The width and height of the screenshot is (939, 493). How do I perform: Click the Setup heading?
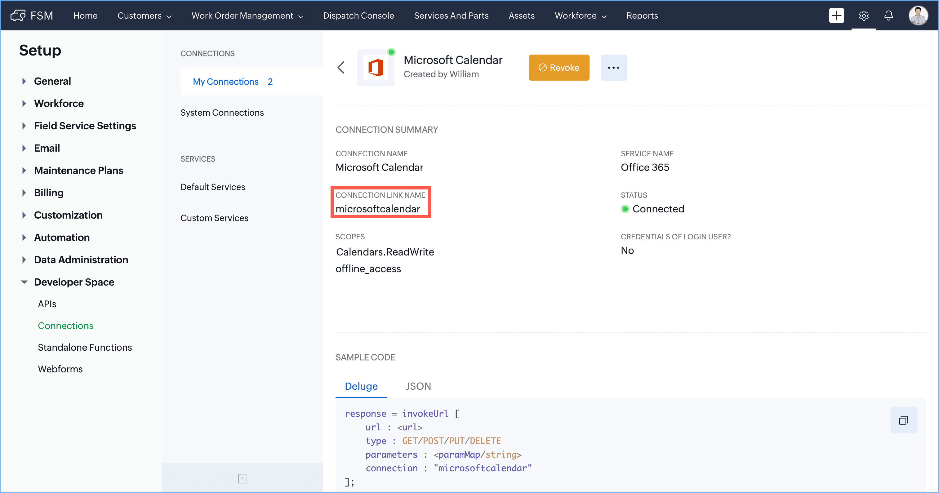pos(40,50)
